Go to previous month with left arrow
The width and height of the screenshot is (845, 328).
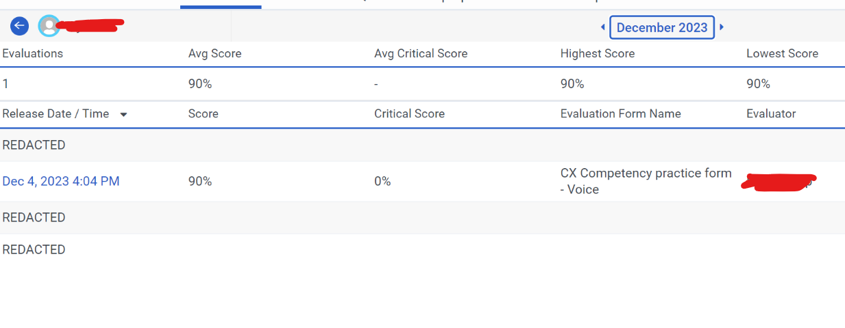(x=602, y=27)
